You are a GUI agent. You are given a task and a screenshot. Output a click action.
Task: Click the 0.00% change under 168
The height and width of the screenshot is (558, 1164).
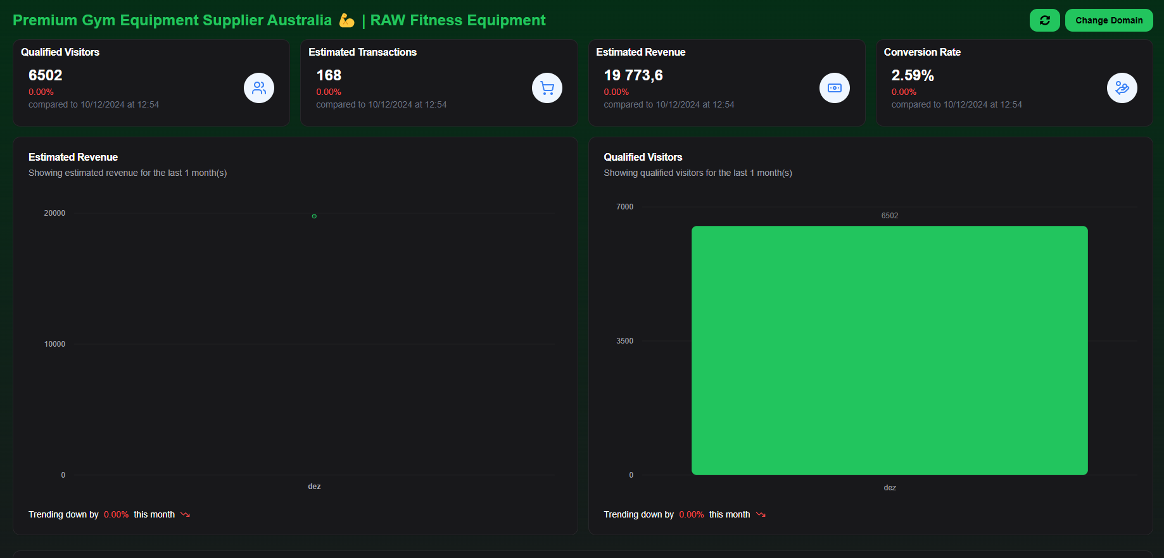329,92
